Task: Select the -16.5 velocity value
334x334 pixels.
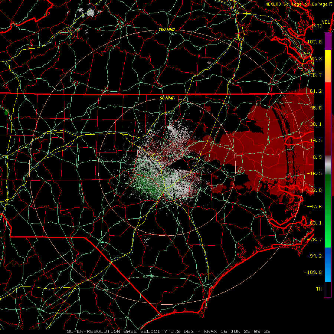Action: 314,174
